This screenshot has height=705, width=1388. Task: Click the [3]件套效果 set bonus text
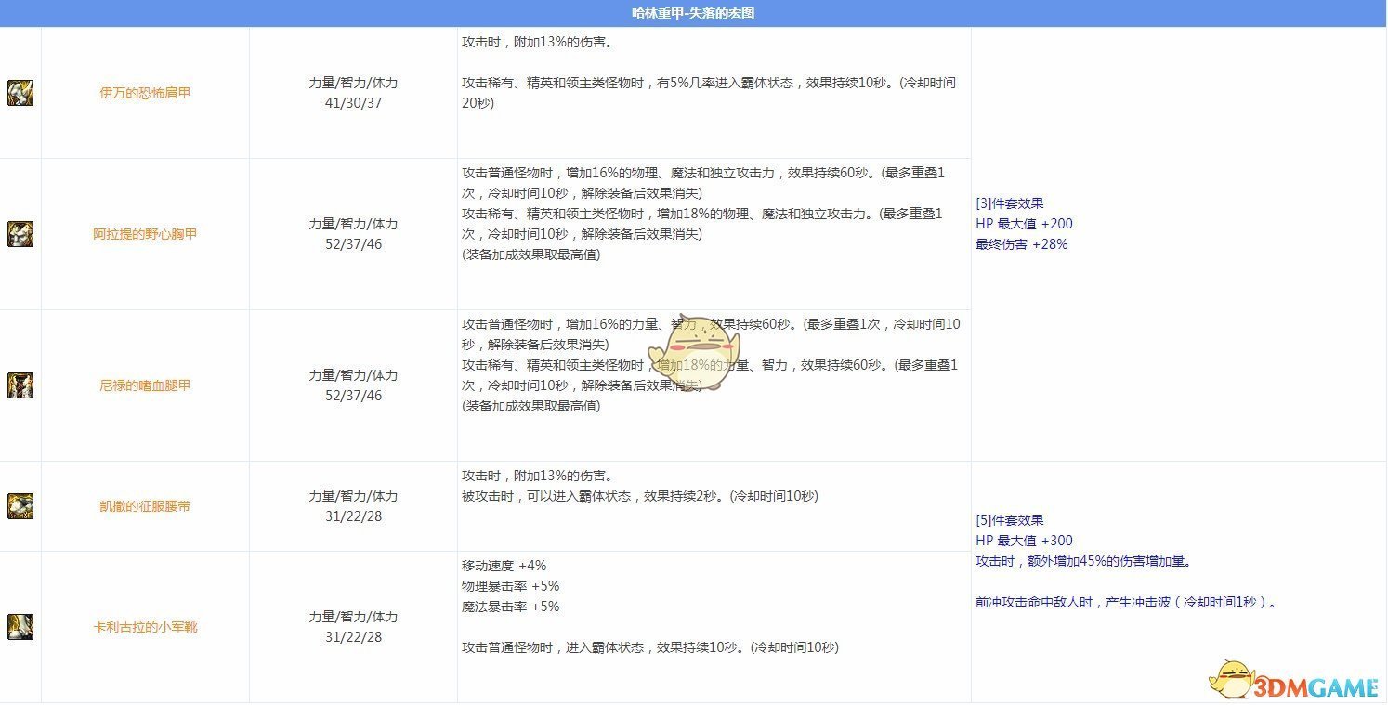(1010, 203)
